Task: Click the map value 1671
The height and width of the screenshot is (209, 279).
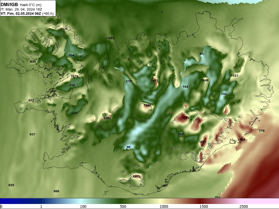Action: pyautogui.click(x=203, y=142)
